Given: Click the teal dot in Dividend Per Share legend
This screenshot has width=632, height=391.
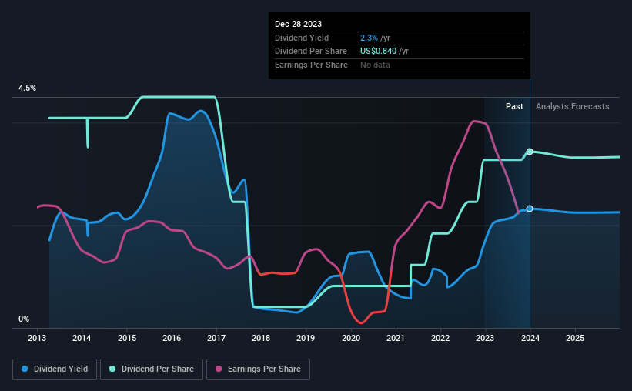Looking at the screenshot, I should point(112,369).
